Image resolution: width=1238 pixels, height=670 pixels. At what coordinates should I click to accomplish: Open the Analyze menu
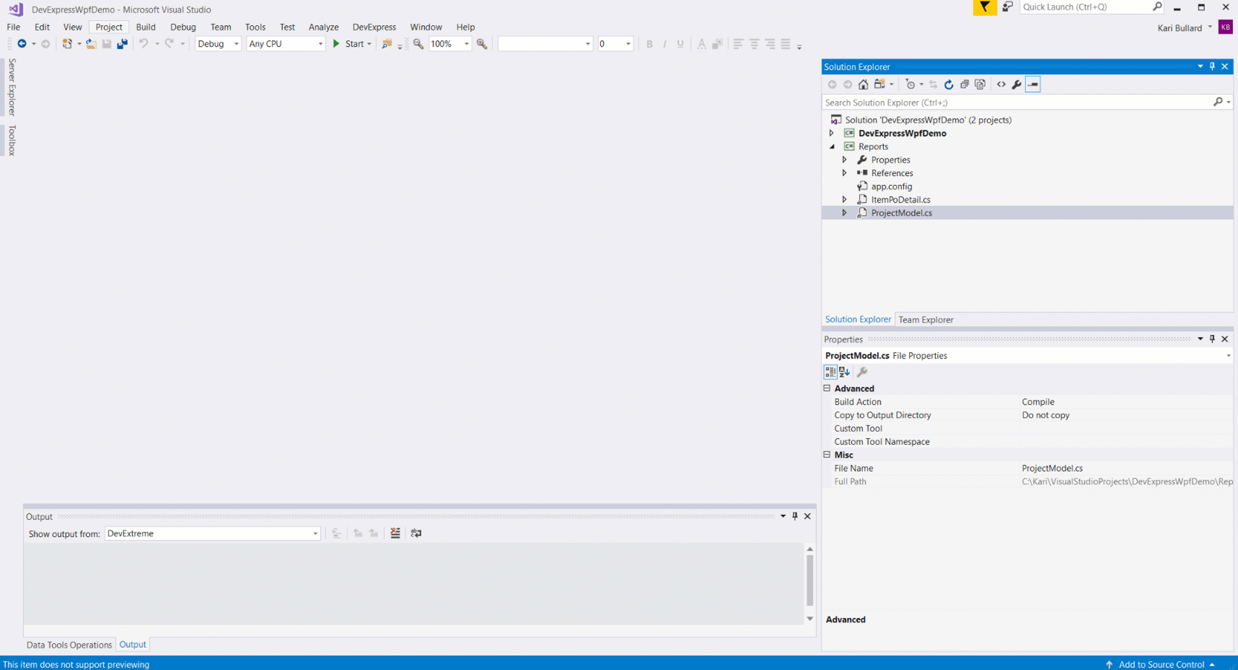(x=323, y=27)
